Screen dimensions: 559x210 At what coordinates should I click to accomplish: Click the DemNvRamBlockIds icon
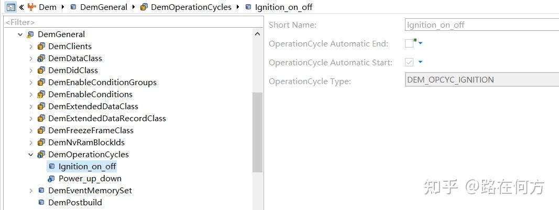(x=41, y=143)
